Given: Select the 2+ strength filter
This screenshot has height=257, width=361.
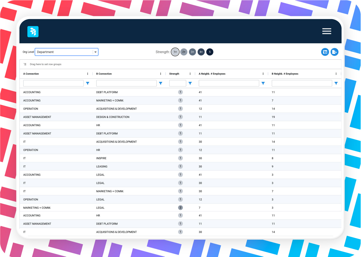Looking at the screenshot, I should coord(184,52).
